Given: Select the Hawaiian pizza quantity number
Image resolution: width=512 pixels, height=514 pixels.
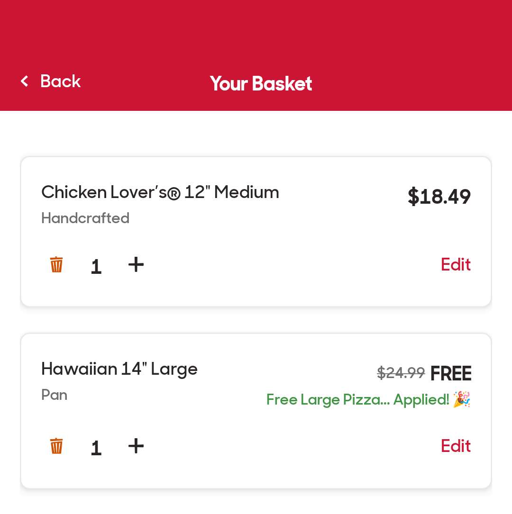Looking at the screenshot, I should click(96, 448).
